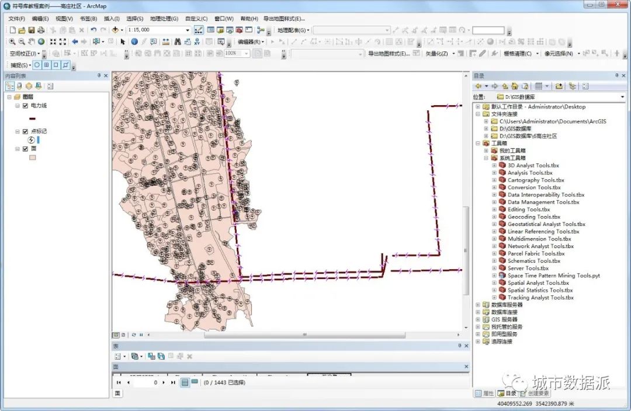The width and height of the screenshot is (631, 411).
Task: Open the map scale 1:15,000 dropdown
Action: [x=187, y=30]
